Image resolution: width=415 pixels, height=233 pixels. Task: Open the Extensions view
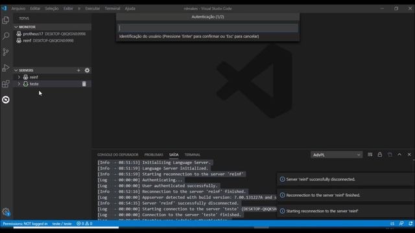click(x=6, y=83)
